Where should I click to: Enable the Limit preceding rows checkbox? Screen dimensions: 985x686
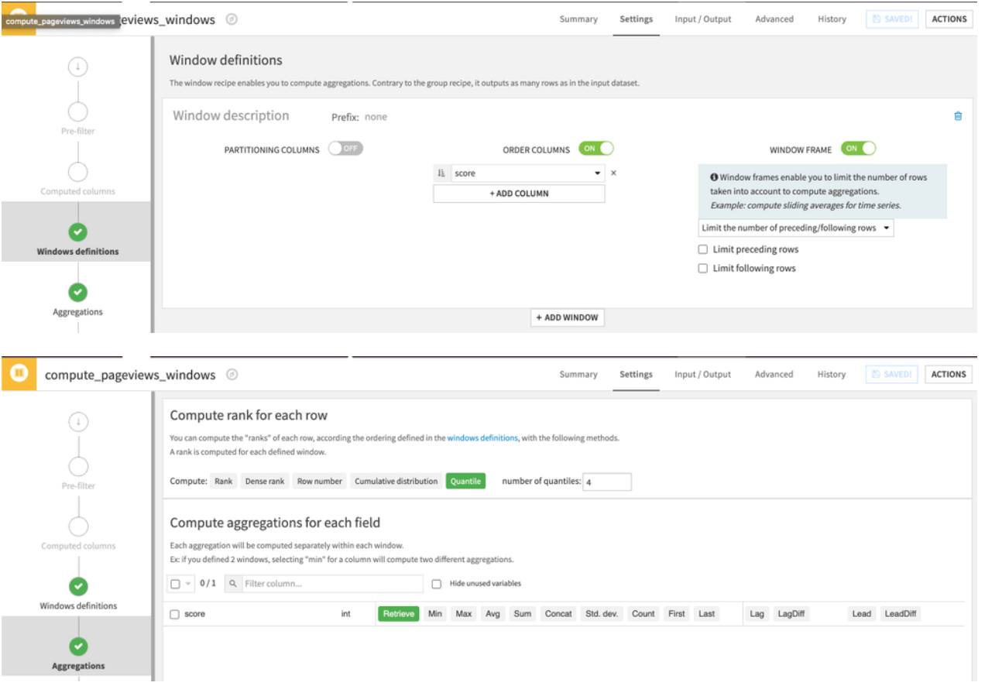(703, 250)
